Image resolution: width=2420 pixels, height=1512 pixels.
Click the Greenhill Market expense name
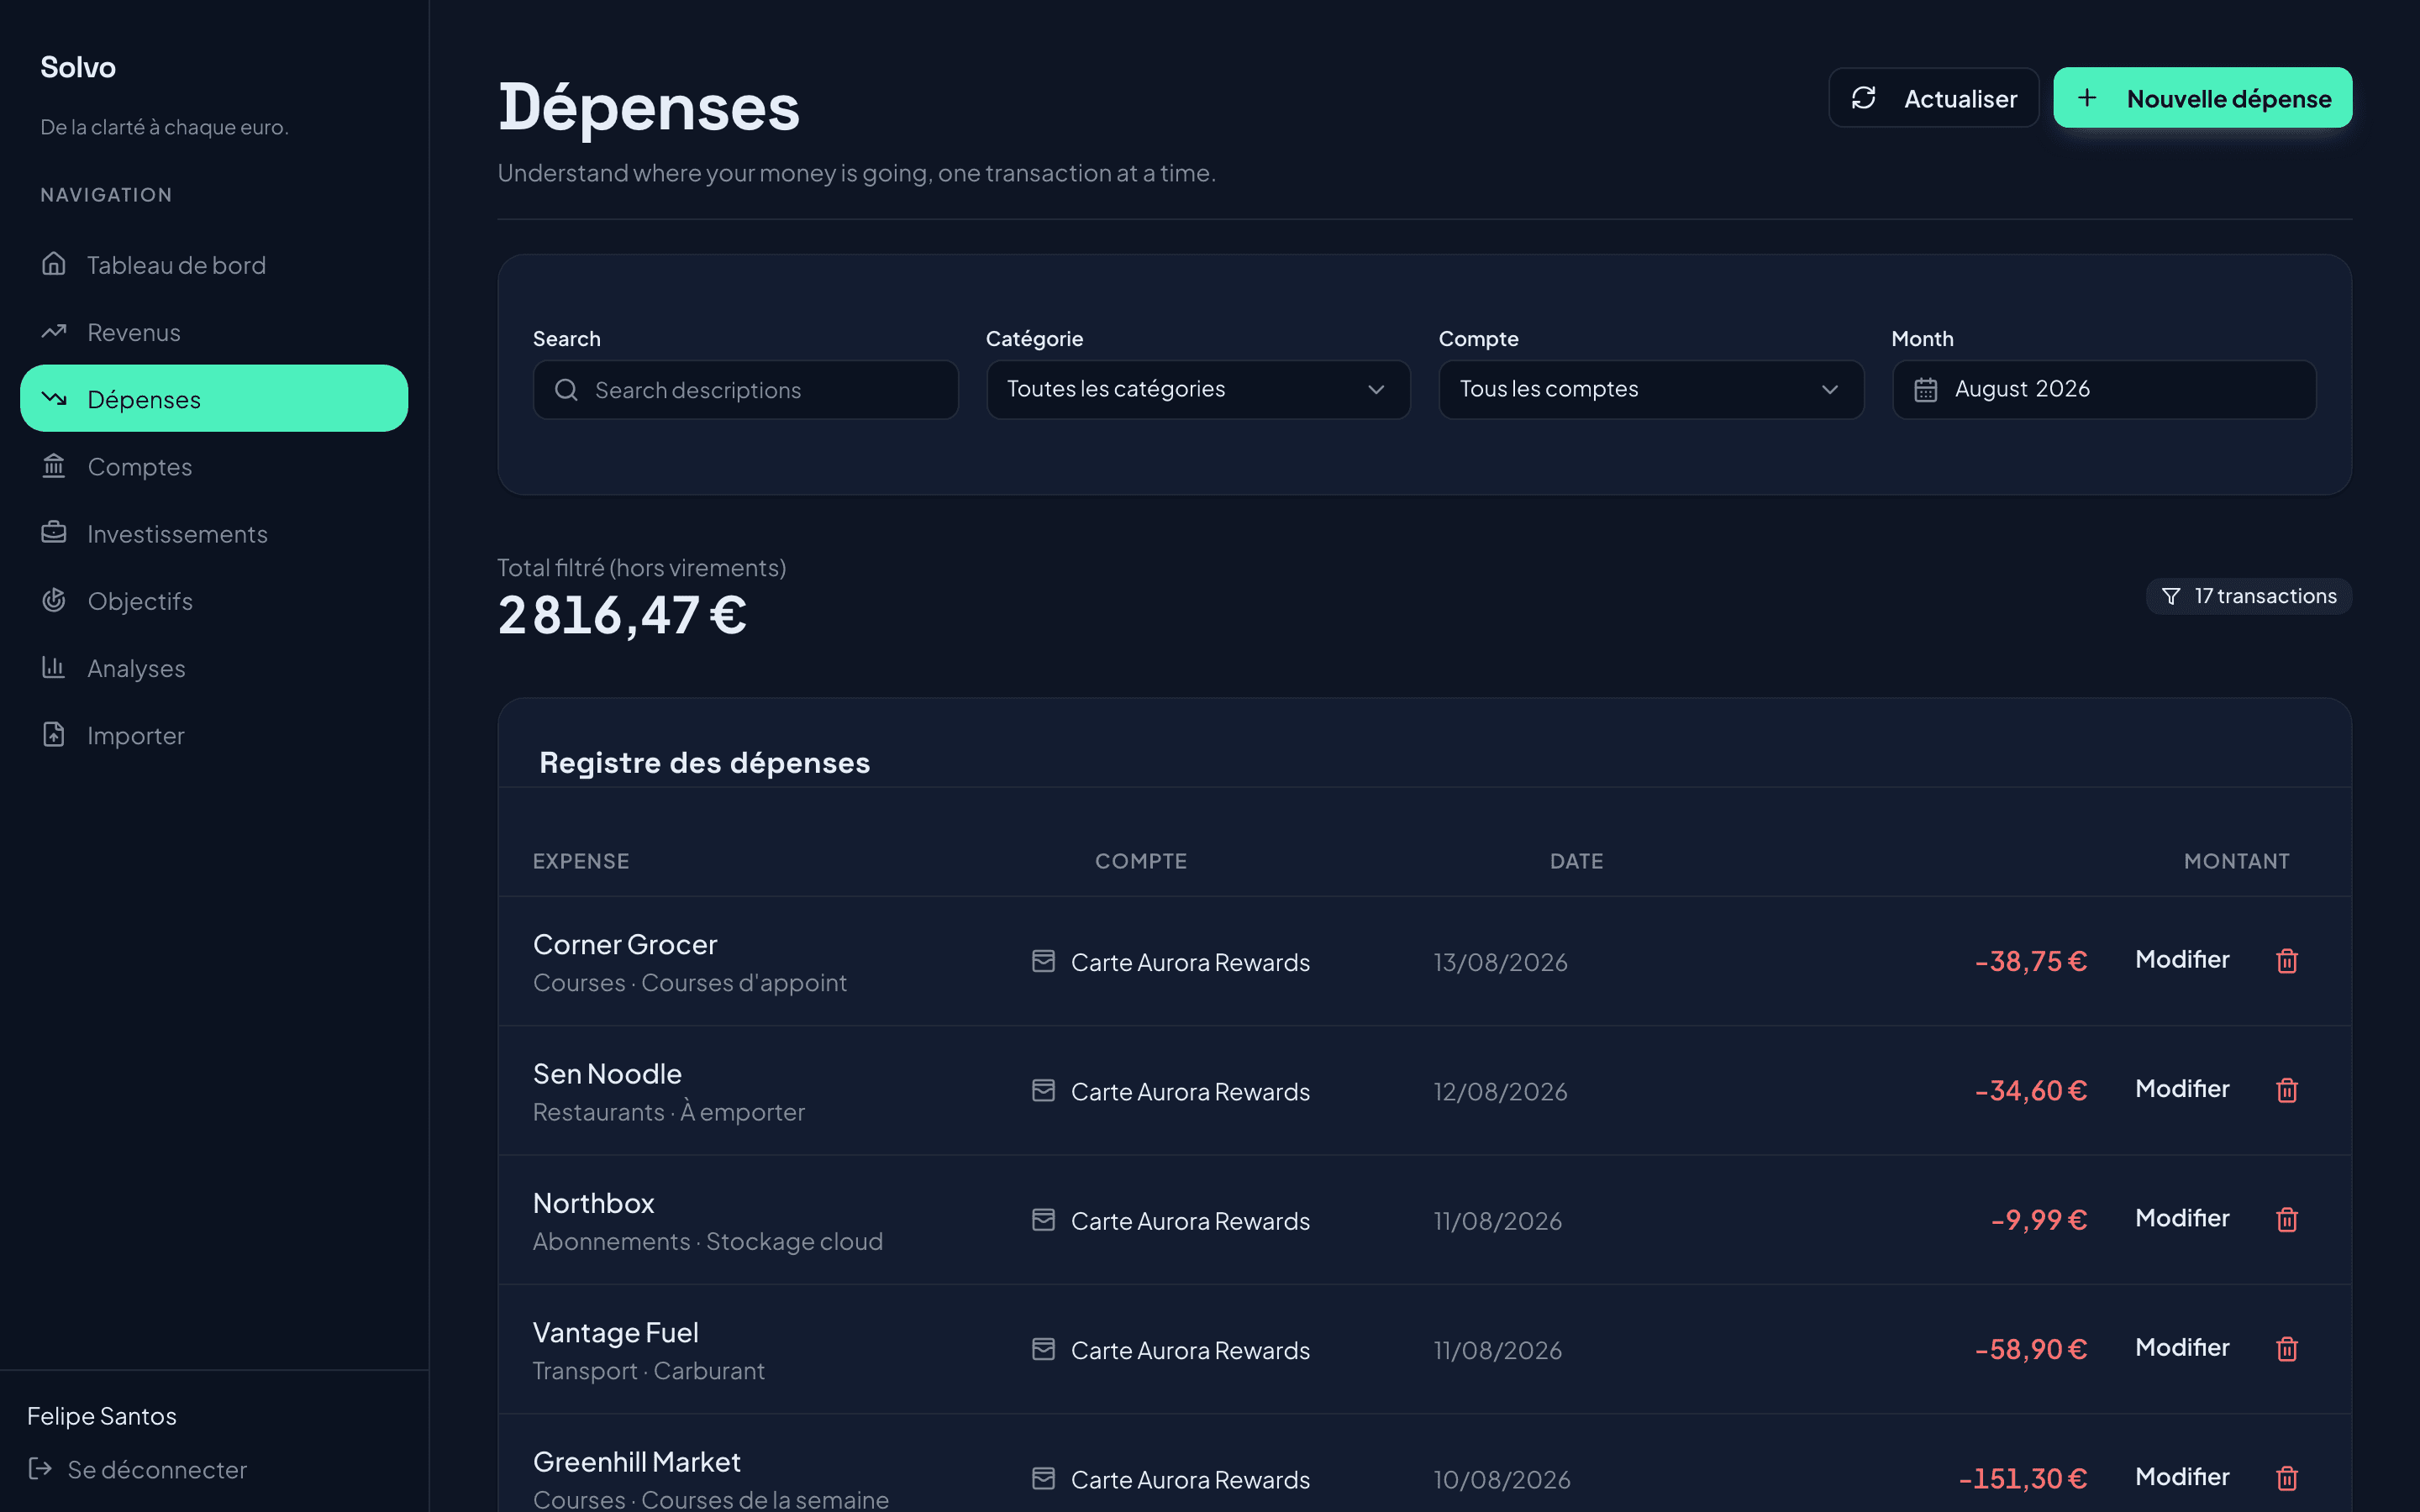pos(637,1461)
